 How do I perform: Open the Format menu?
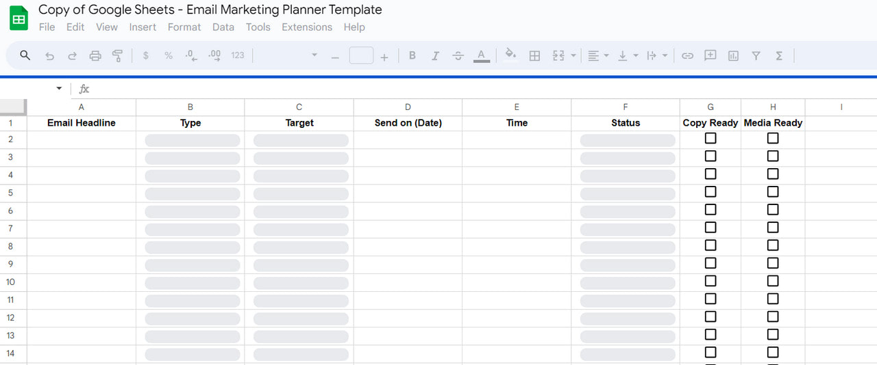pos(184,27)
